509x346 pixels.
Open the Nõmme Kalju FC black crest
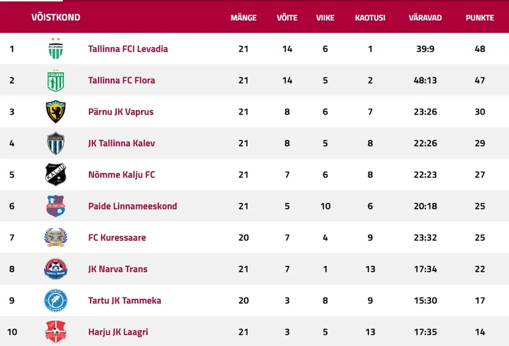point(56,174)
